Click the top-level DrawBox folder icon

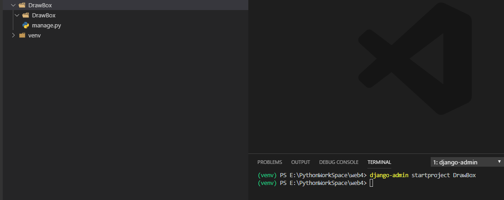point(22,5)
